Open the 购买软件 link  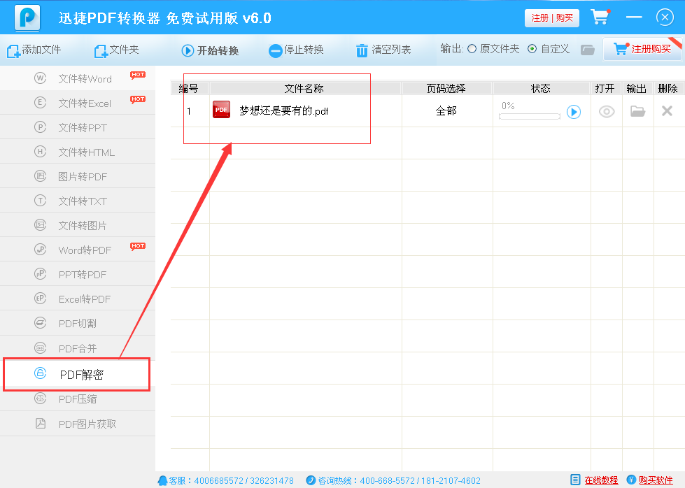coord(656,480)
